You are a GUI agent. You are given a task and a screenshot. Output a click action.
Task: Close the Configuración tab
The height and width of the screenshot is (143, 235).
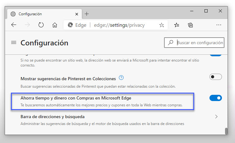click(76, 14)
